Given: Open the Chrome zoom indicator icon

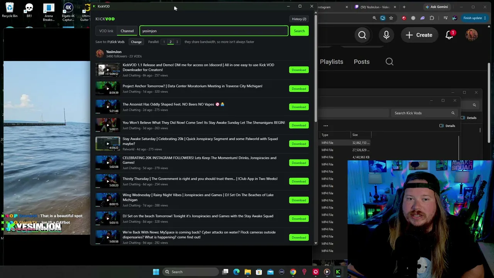Looking at the screenshot, I should (374, 18).
